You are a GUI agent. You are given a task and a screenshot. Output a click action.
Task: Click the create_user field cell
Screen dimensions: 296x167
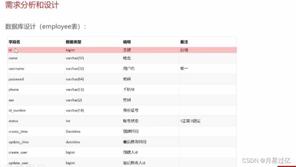[18, 152]
